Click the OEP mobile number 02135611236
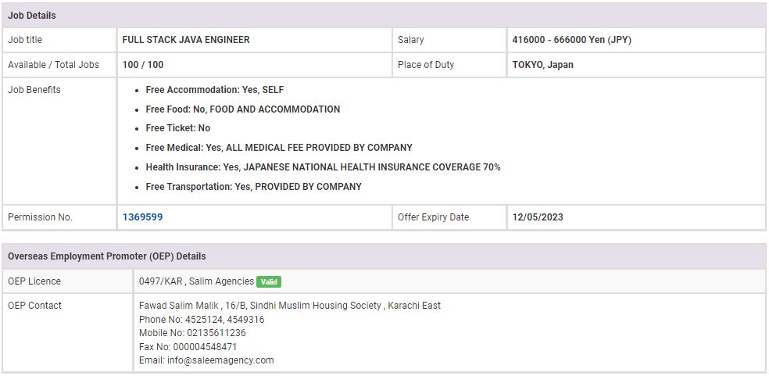 pyautogui.click(x=192, y=333)
